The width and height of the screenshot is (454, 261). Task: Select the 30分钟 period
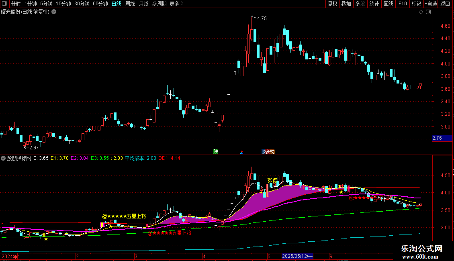click(x=82, y=4)
